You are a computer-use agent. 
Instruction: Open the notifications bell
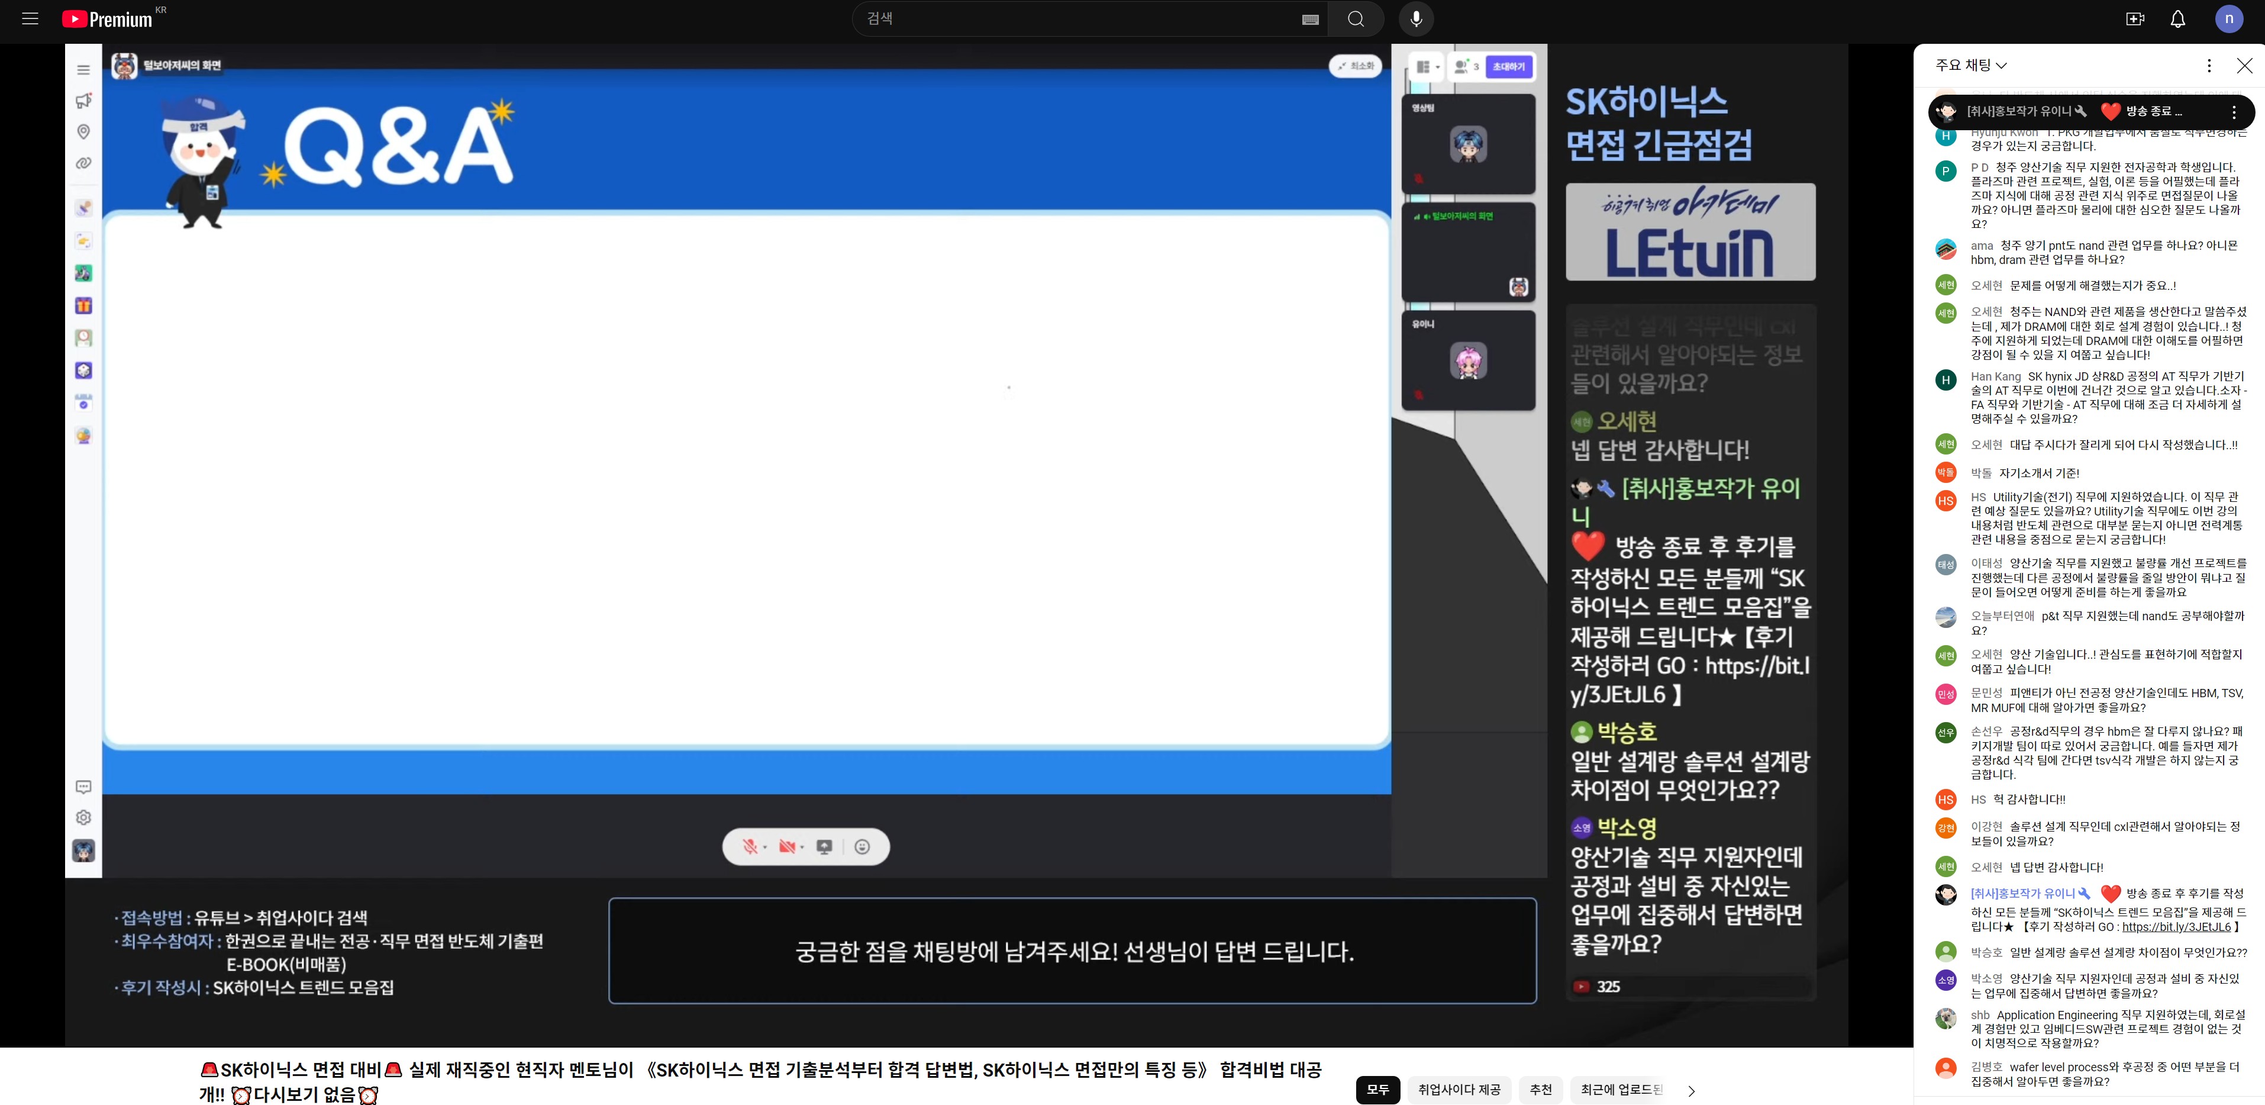tap(2177, 18)
